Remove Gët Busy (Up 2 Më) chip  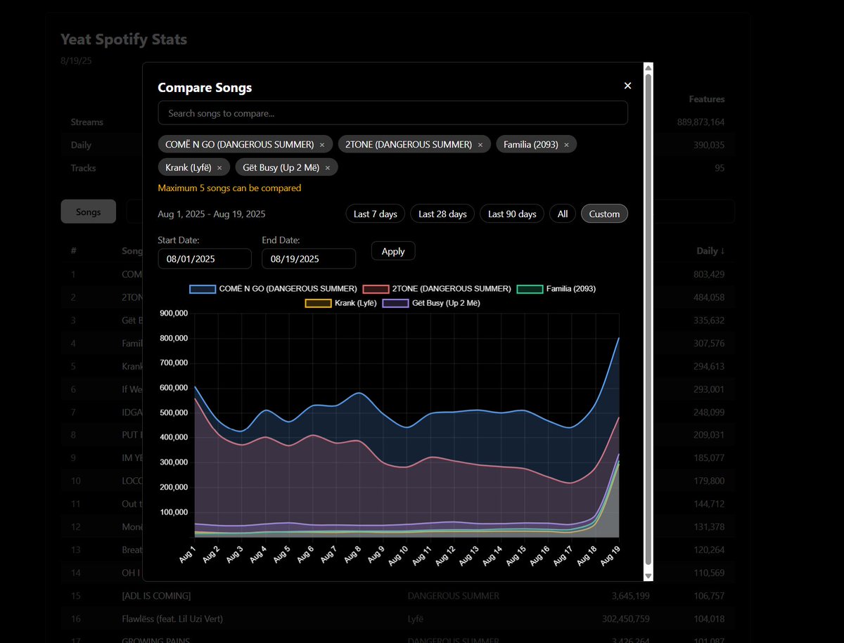[x=328, y=167]
